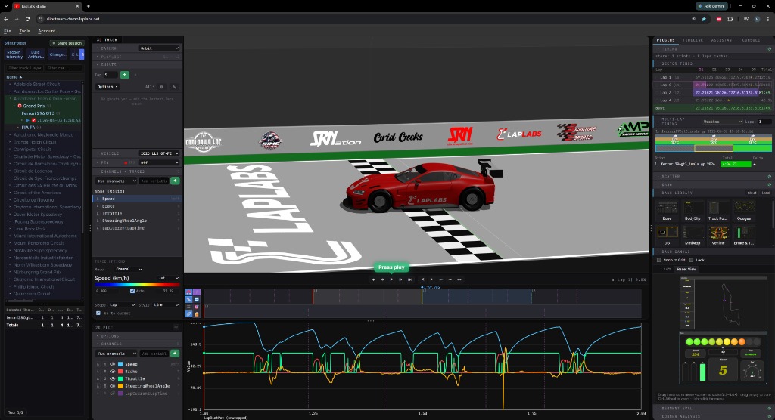Show the LapCurrentLapTime channel with its eye icon

[113, 394]
